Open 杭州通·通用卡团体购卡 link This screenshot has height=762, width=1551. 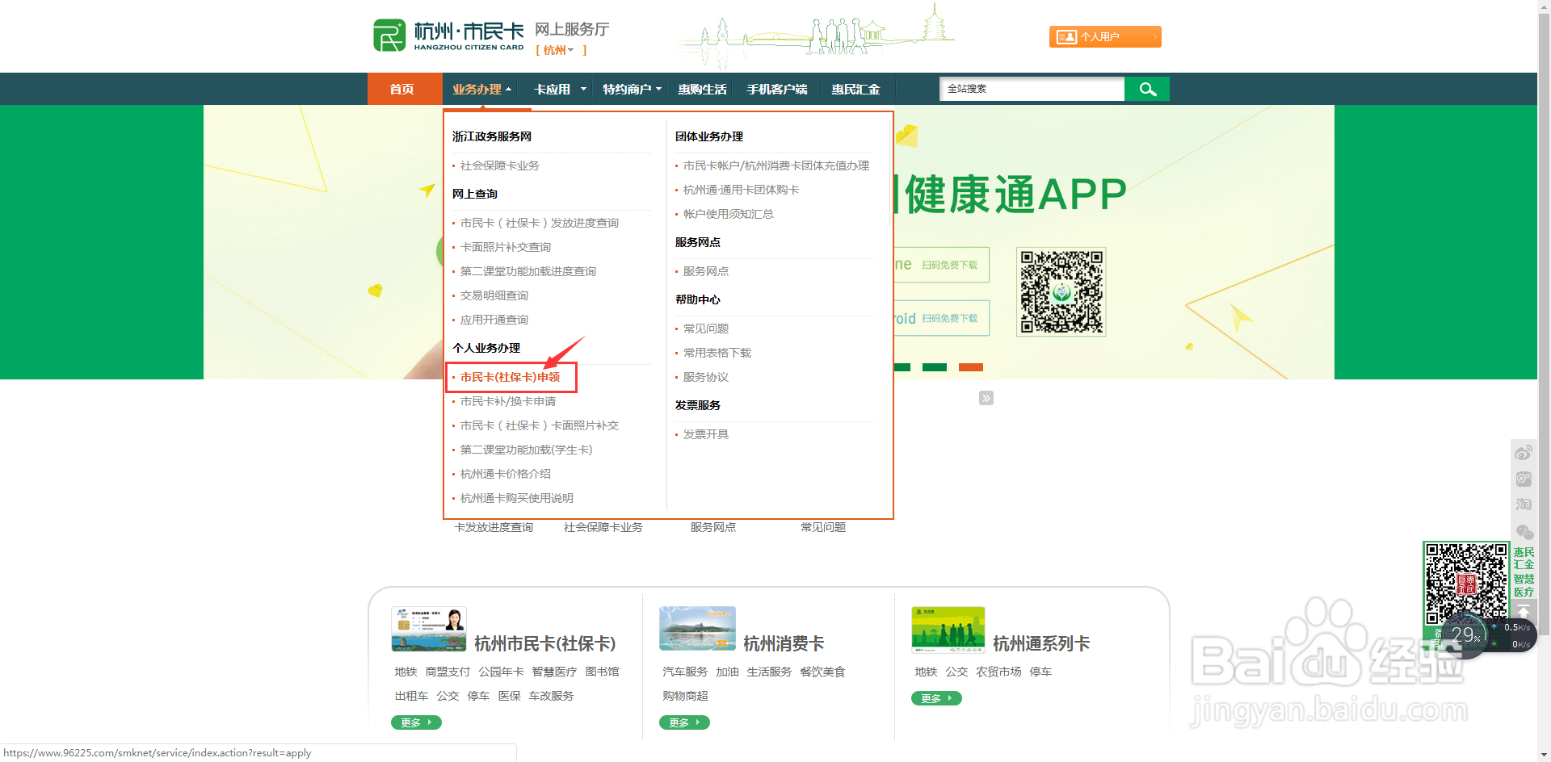pos(741,190)
